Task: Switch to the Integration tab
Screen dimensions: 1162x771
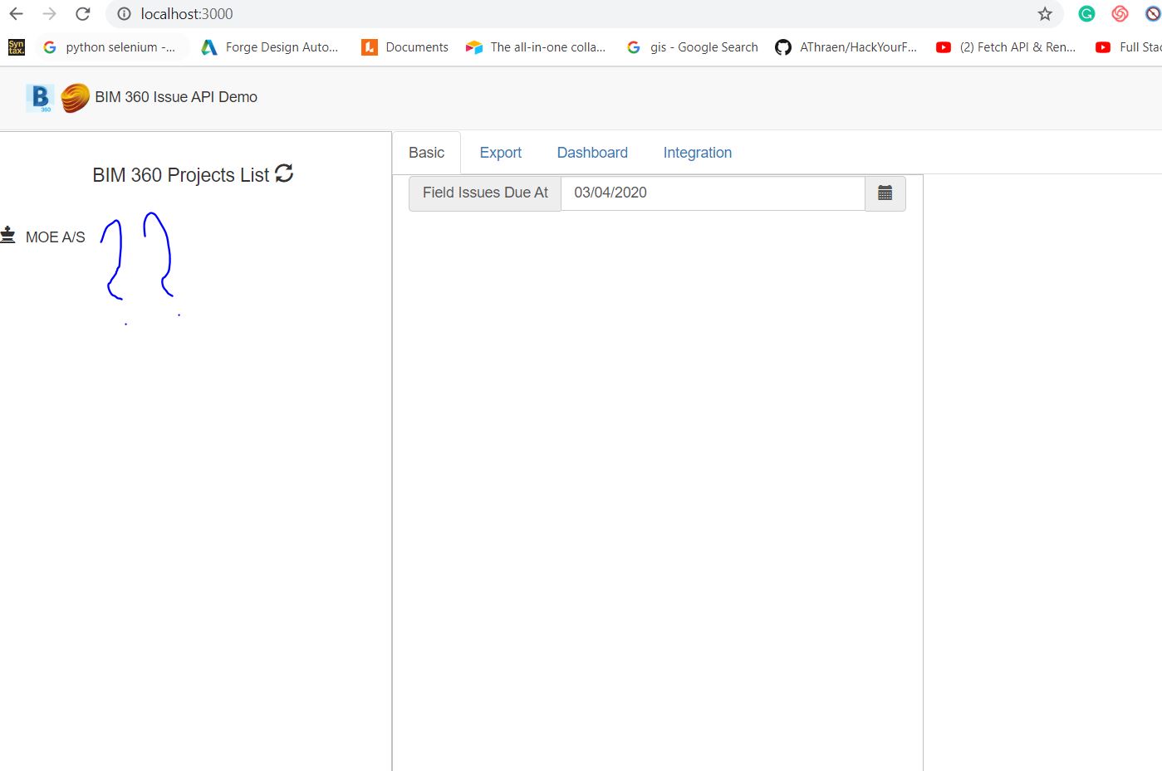Action: tap(698, 153)
